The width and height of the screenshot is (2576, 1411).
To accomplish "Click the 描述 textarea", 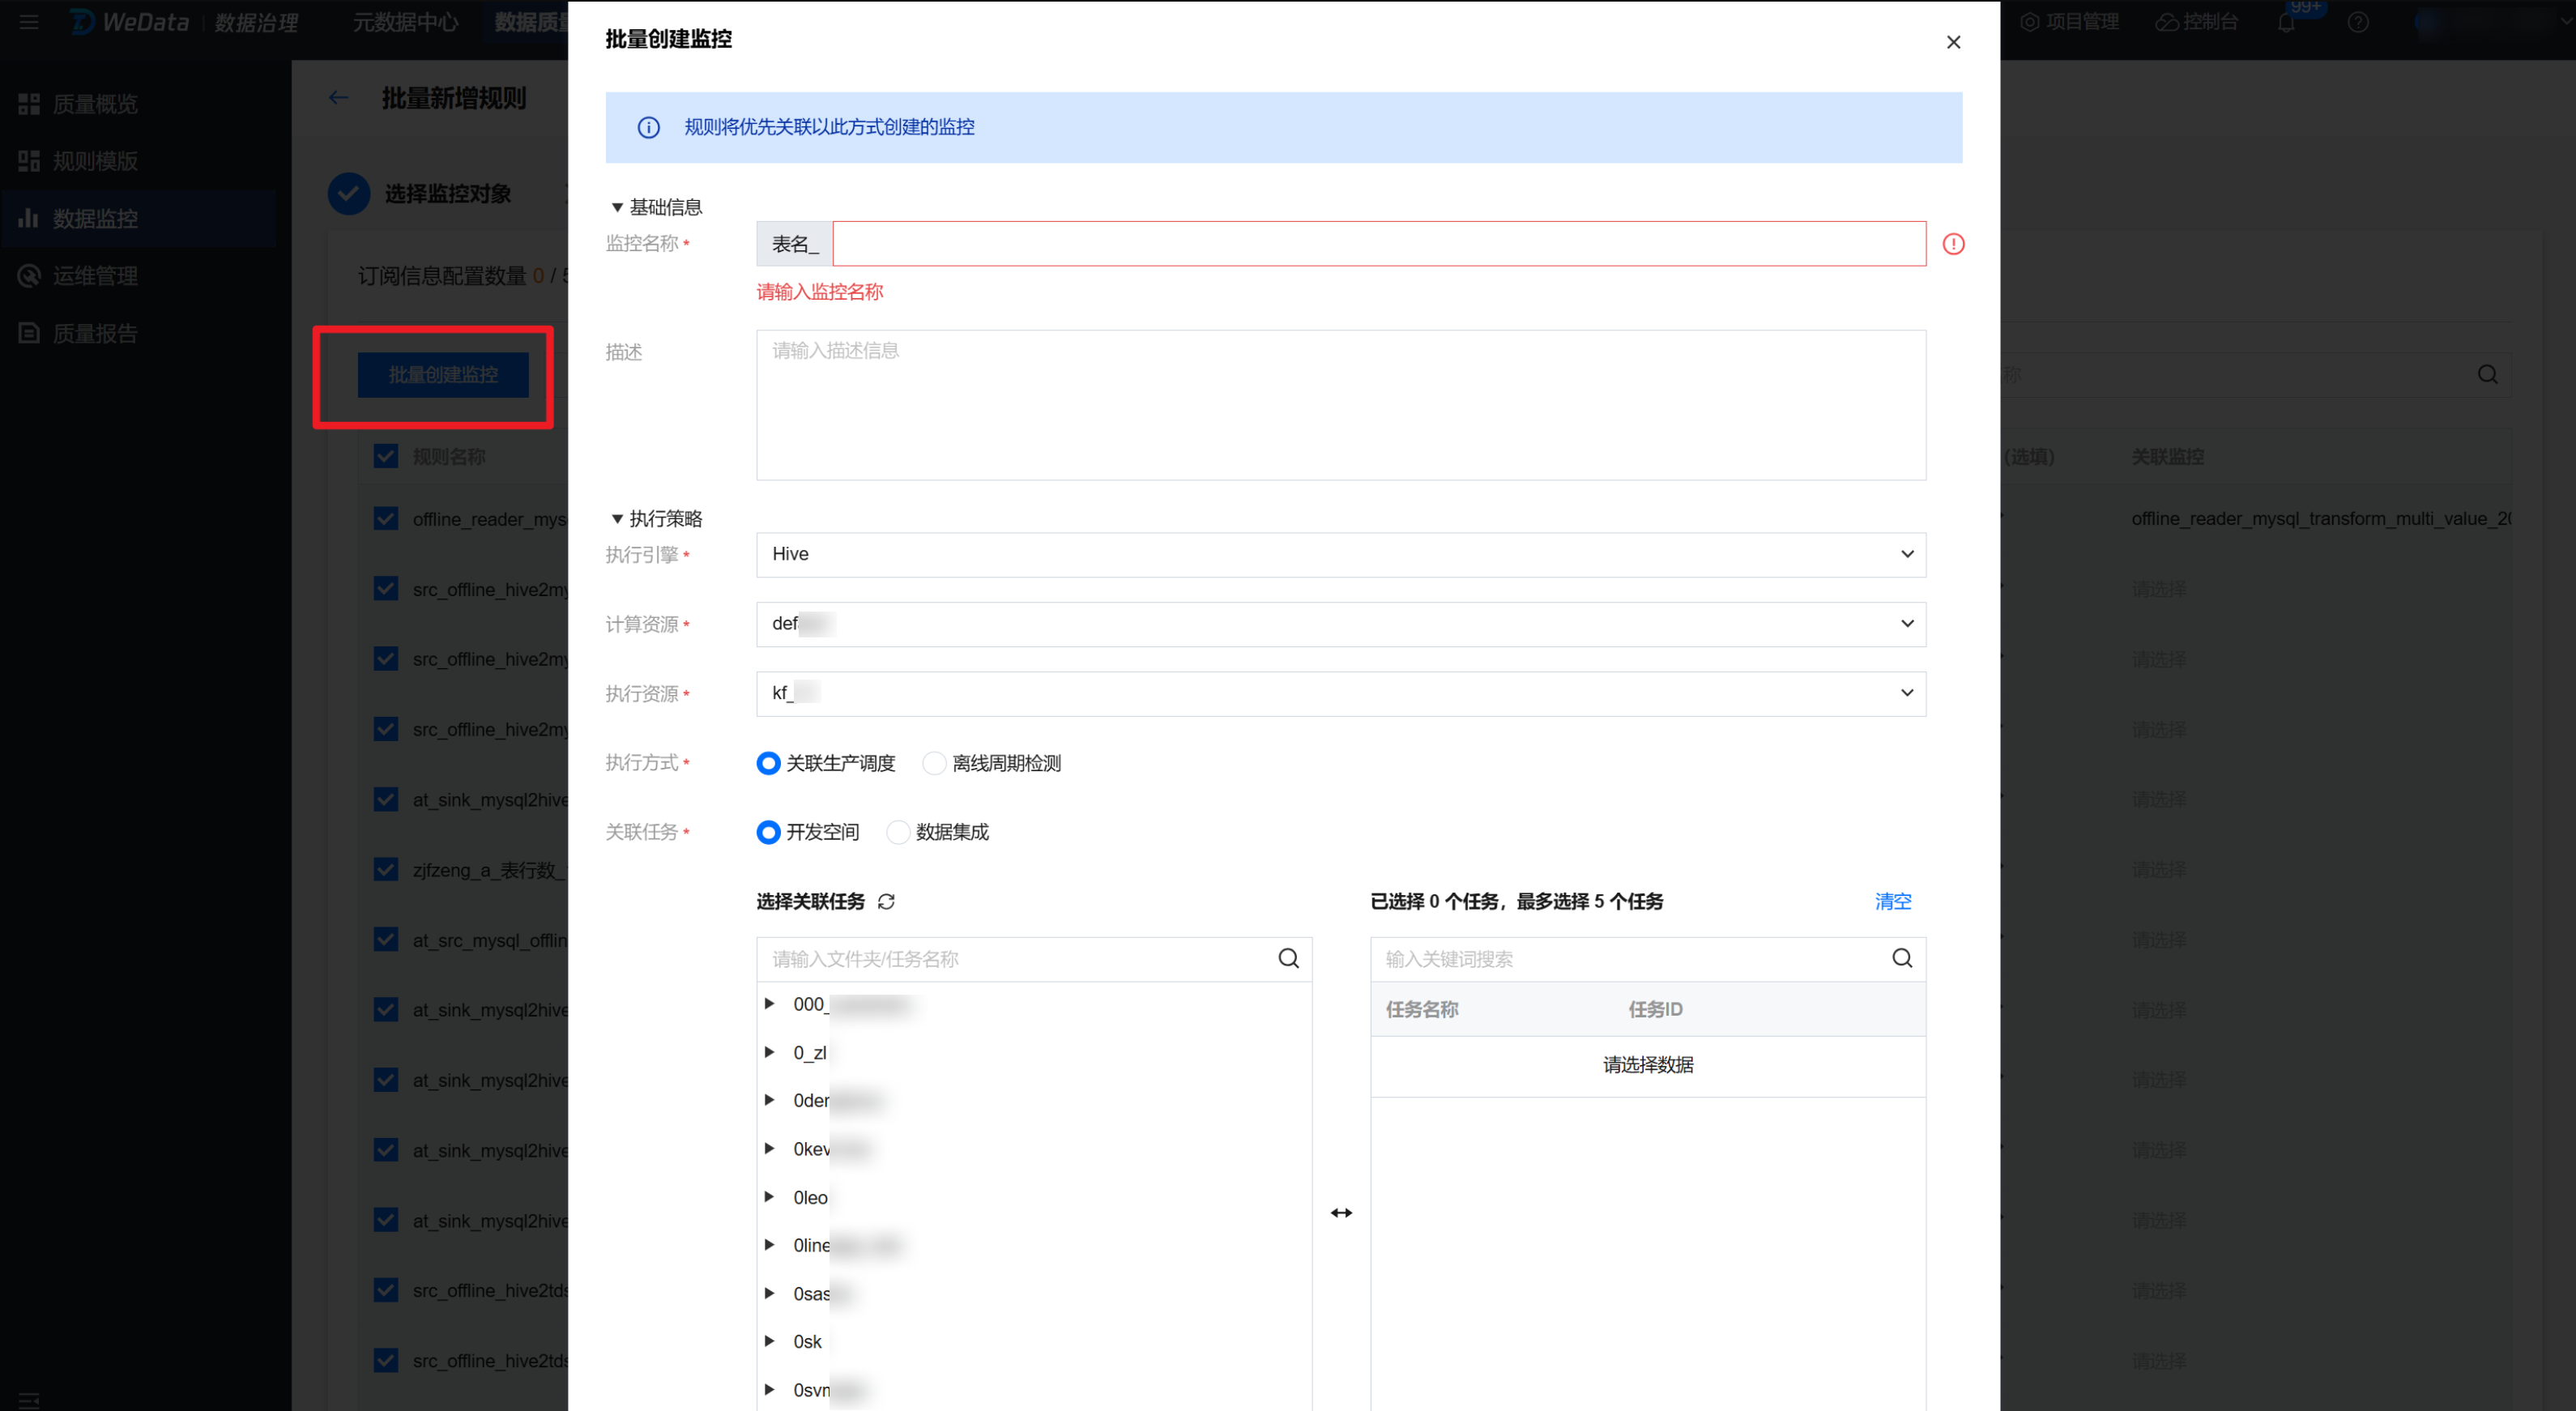I will point(1340,405).
